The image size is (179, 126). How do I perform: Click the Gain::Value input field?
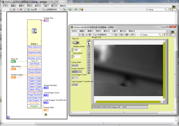coord(77,57)
